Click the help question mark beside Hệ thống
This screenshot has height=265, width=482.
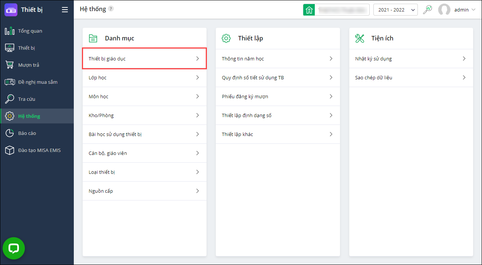[x=111, y=9]
